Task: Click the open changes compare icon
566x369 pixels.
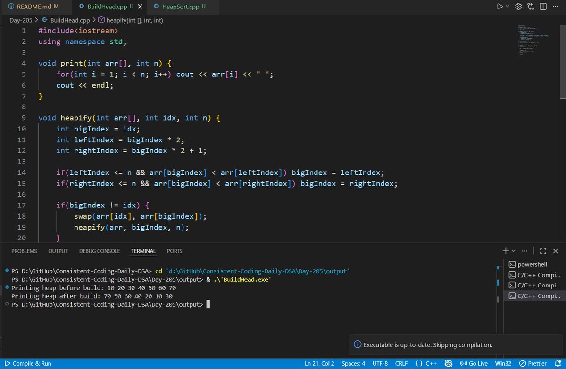Action: (x=531, y=7)
